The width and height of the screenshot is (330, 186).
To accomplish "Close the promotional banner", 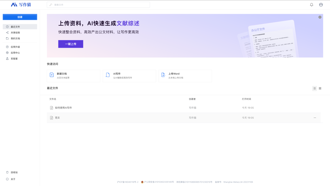I will [x=320, y=17].
